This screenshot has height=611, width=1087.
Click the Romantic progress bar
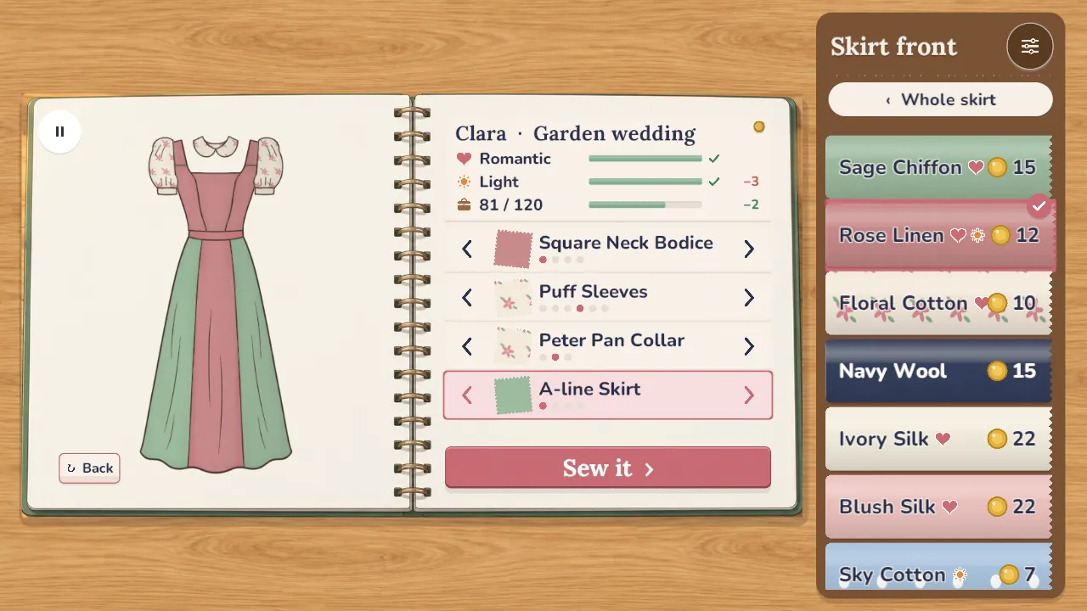coord(645,159)
